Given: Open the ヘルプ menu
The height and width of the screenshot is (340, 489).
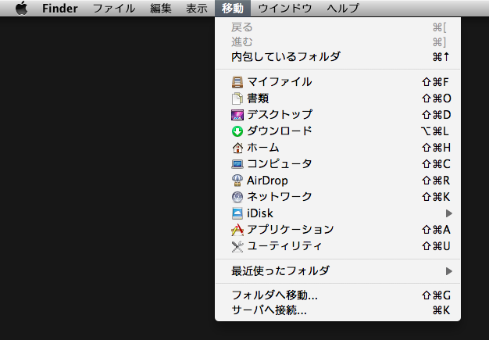Looking at the screenshot, I should pyautogui.click(x=343, y=8).
